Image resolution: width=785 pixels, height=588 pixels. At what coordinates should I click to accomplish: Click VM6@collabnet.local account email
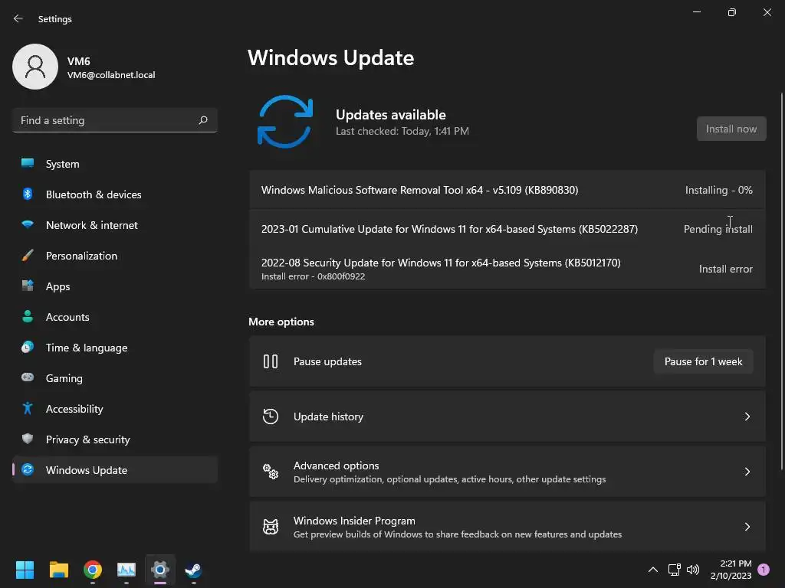click(x=111, y=75)
